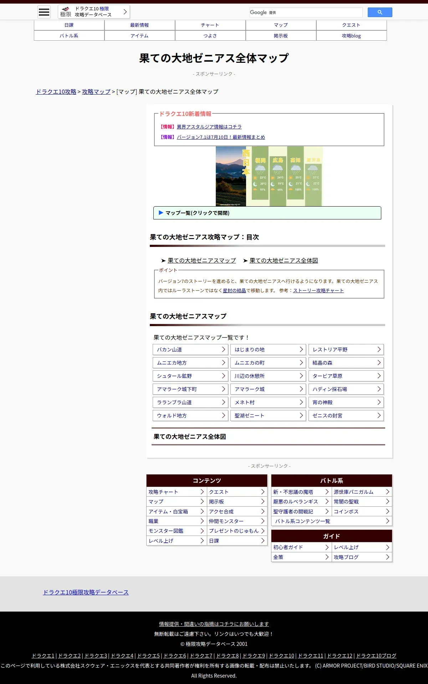
Task: Open 金策 in ガイド panel
Action: coord(301,557)
